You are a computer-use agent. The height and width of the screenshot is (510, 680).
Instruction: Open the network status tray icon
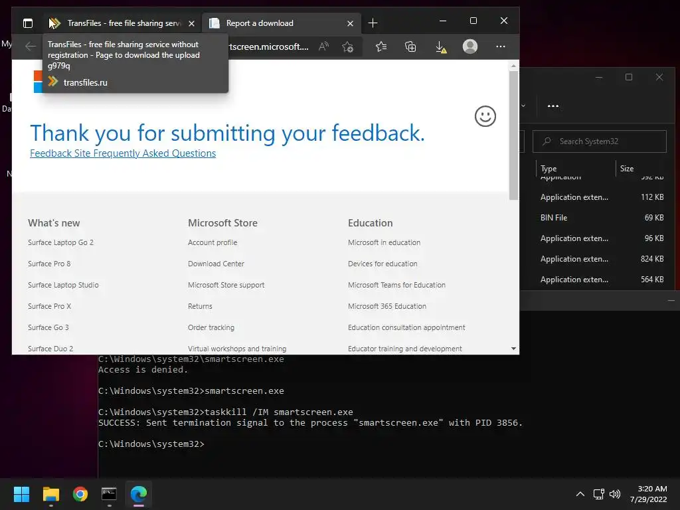(x=599, y=494)
